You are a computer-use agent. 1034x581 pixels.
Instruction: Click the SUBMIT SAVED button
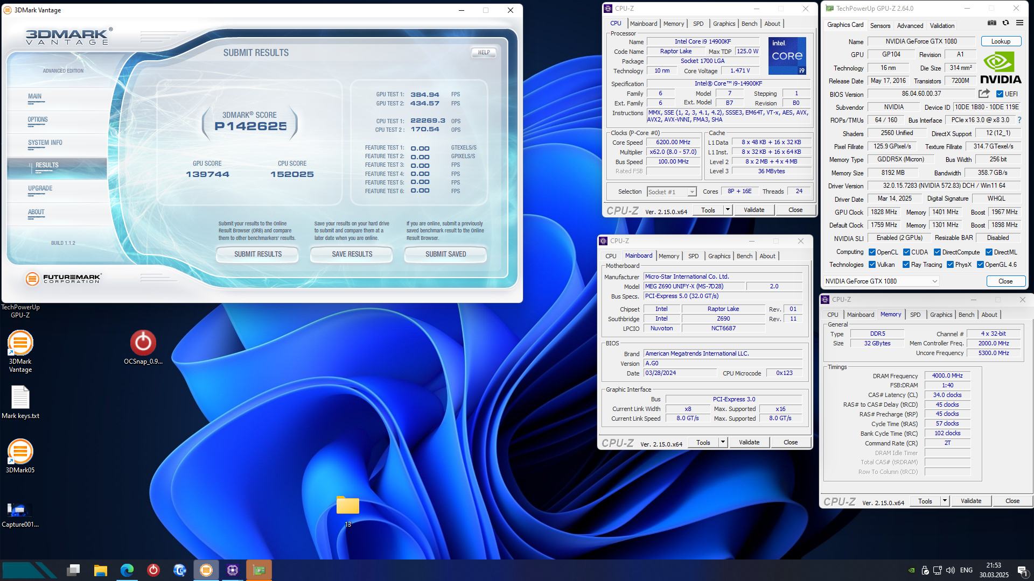coord(445,254)
